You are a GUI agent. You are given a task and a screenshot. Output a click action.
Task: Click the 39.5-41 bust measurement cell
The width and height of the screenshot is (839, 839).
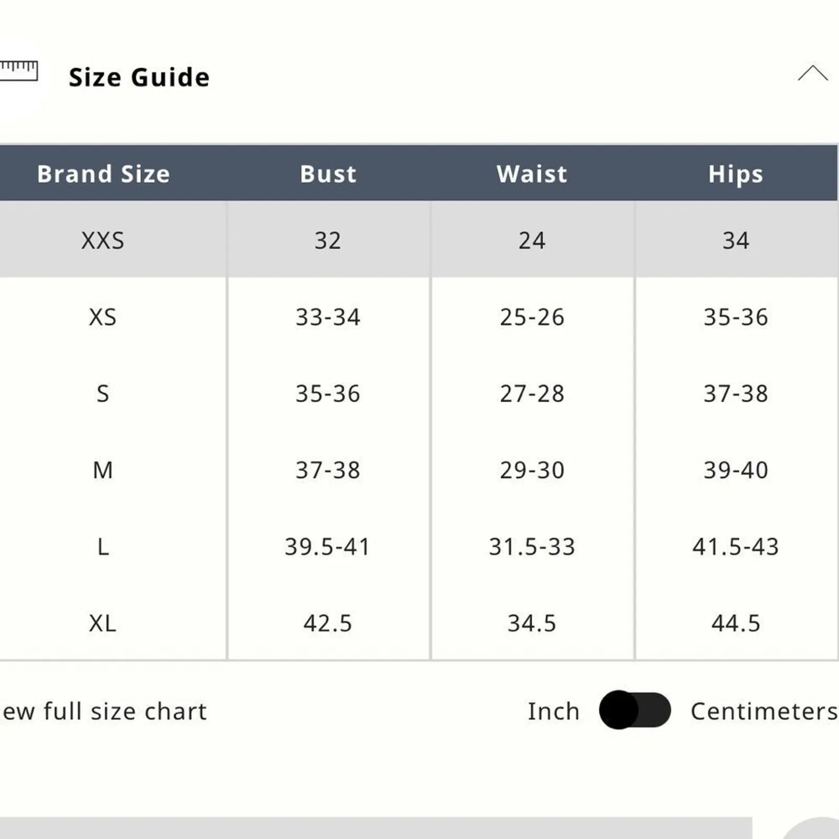coord(328,546)
